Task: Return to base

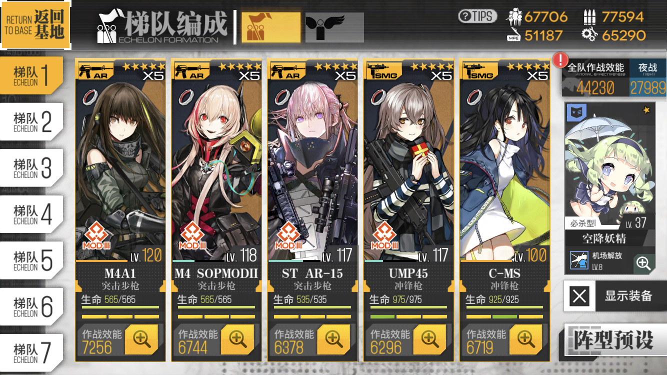Action: click(35, 24)
